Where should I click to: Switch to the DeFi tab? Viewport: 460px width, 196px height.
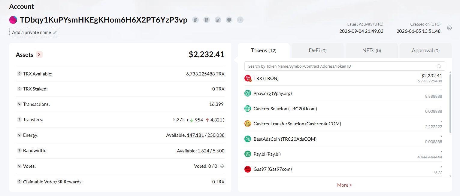coord(318,51)
